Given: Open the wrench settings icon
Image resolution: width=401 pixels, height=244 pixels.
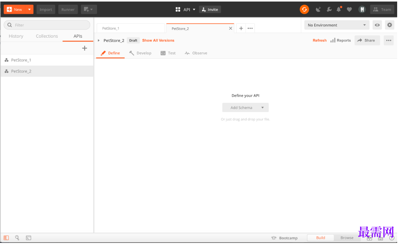Looking at the screenshot, I should (x=329, y=10).
